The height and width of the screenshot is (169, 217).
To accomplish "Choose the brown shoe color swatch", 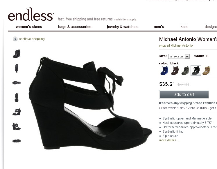I will pyautogui.click(x=175, y=71).
